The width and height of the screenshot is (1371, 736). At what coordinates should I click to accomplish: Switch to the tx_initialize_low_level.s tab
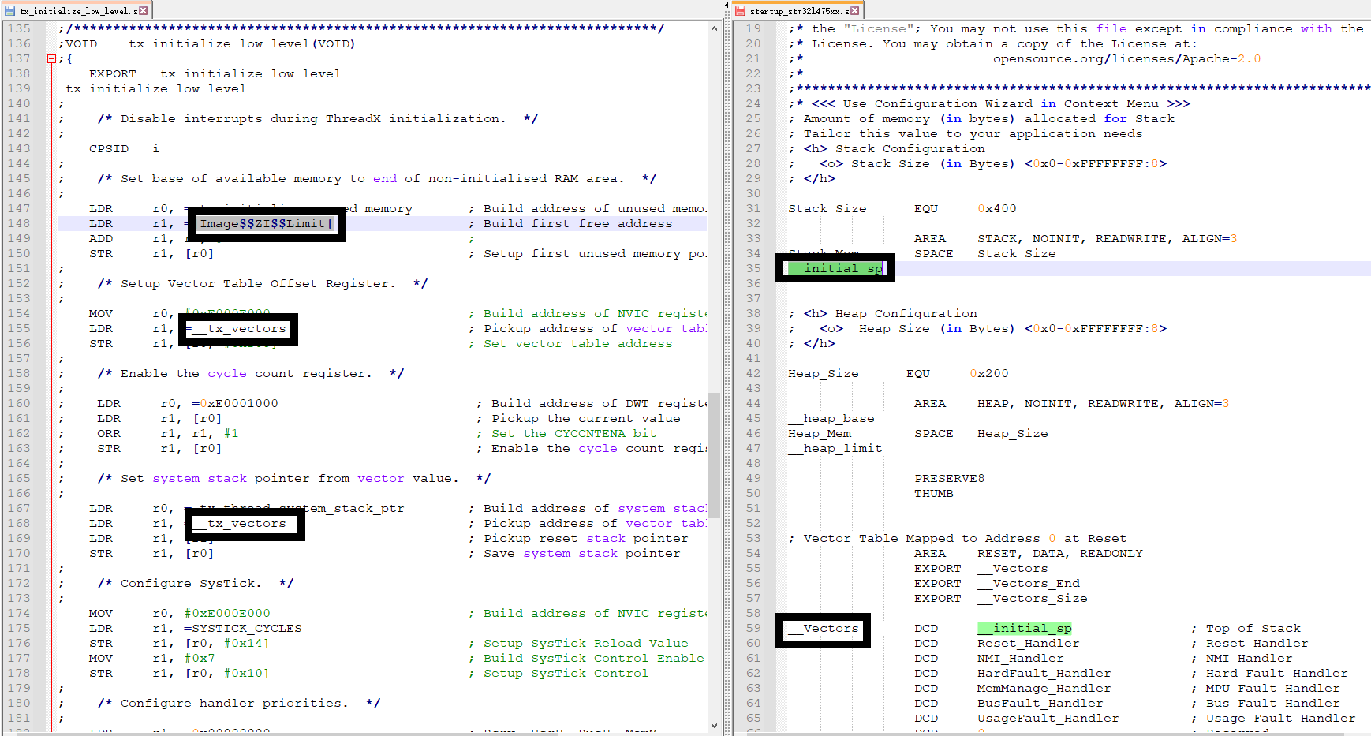coord(75,9)
